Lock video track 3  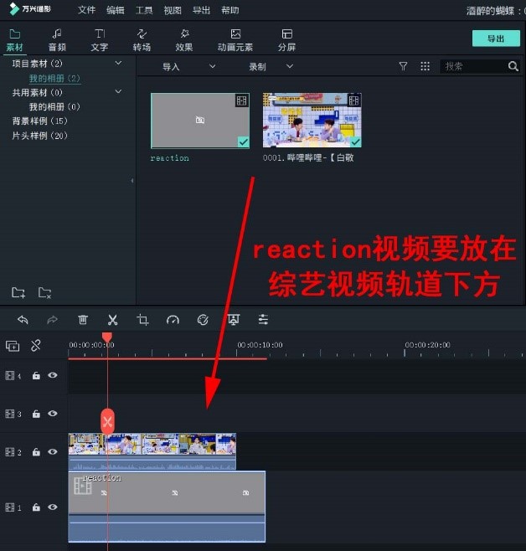click(x=36, y=414)
